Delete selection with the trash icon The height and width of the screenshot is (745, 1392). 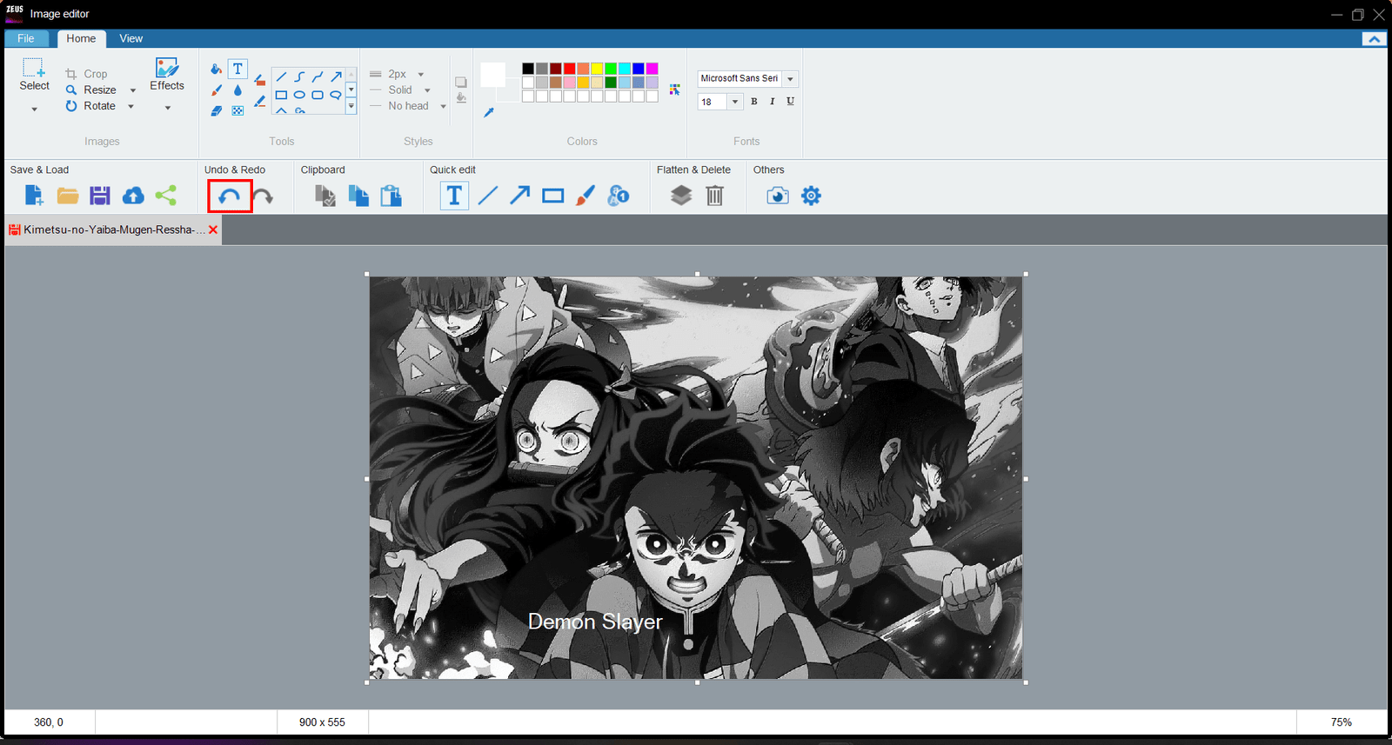point(714,196)
